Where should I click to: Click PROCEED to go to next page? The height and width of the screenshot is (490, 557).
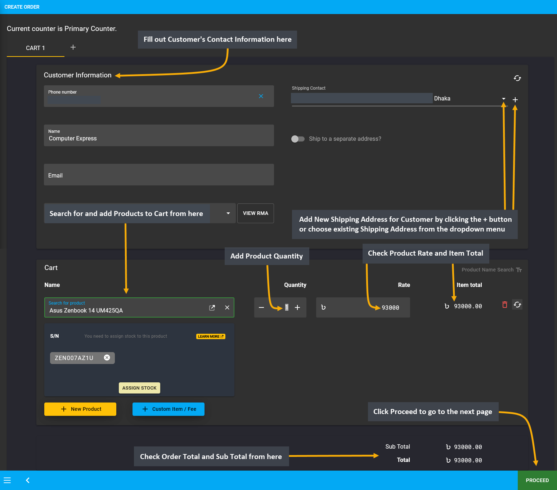[537, 480]
